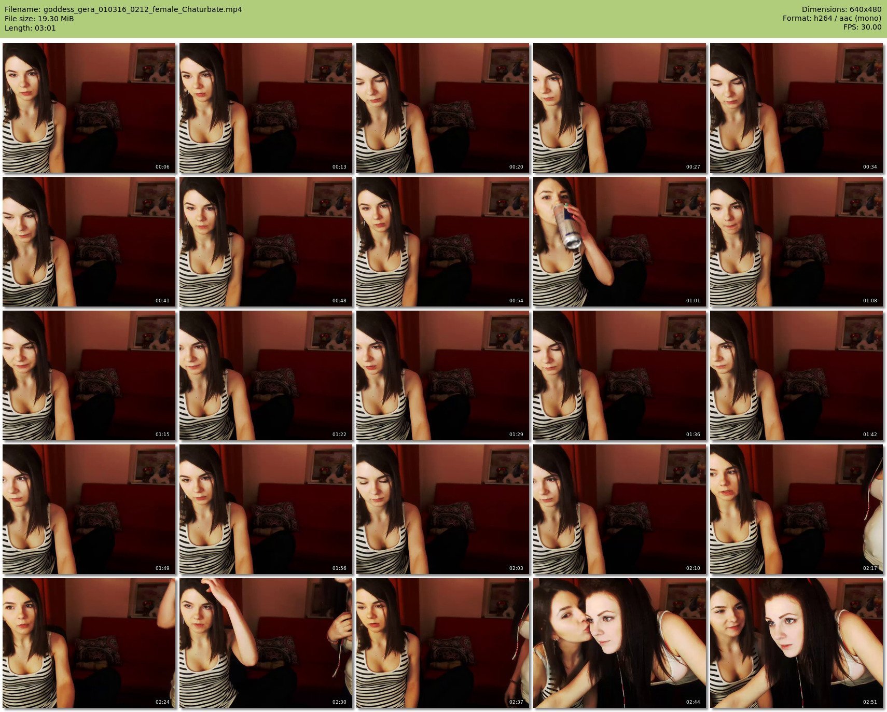This screenshot has height=712, width=887.
Task: Click the 'Format: h264 / aac (mono)' text
Action: 832,18
